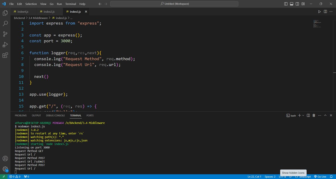Expand the 3.4 Middleware breadcrumb
The width and height of the screenshot is (336, 179).
pyautogui.click(x=38, y=18)
